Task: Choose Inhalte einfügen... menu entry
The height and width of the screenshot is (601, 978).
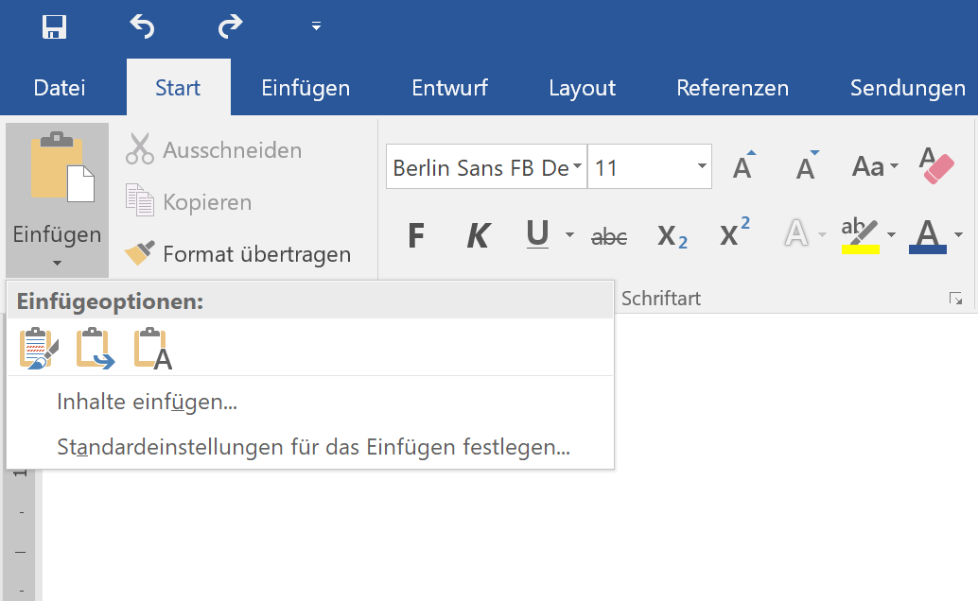Action: pyautogui.click(x=148, y=402)
